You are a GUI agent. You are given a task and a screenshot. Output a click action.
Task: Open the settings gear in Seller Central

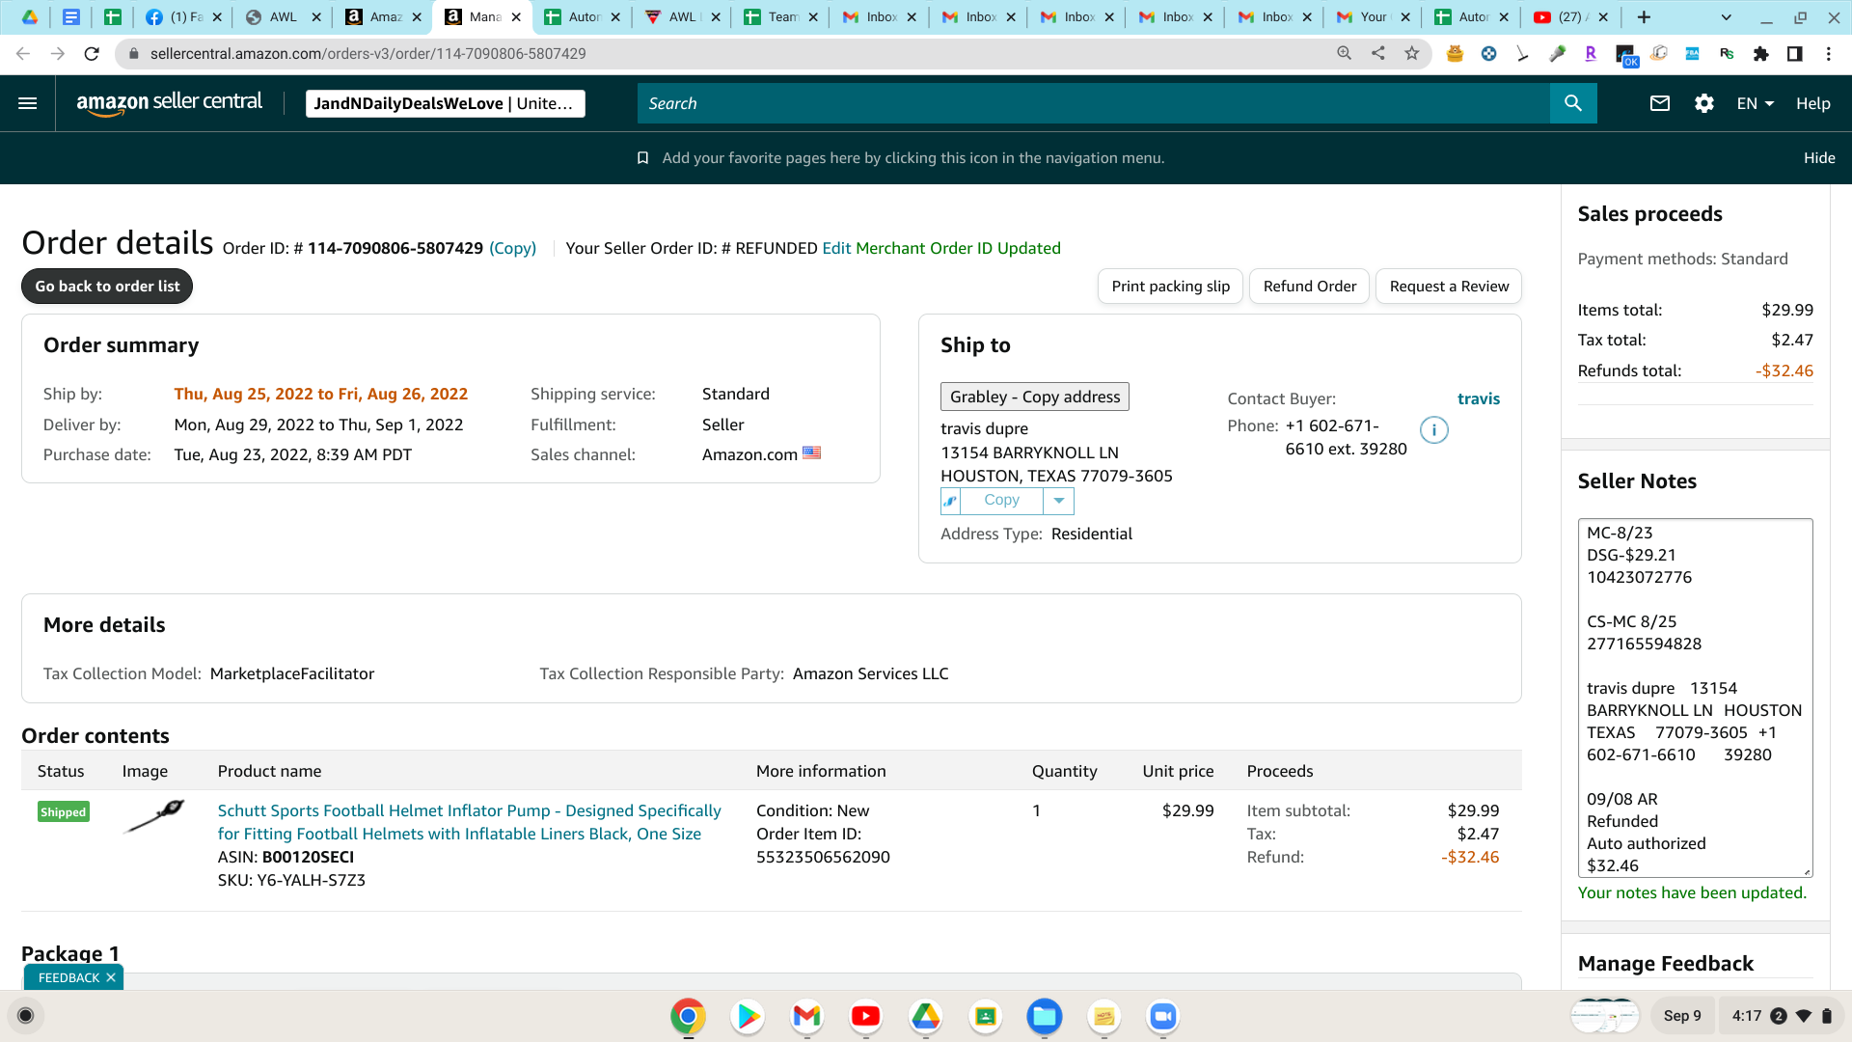click(x=1704, y=103)
